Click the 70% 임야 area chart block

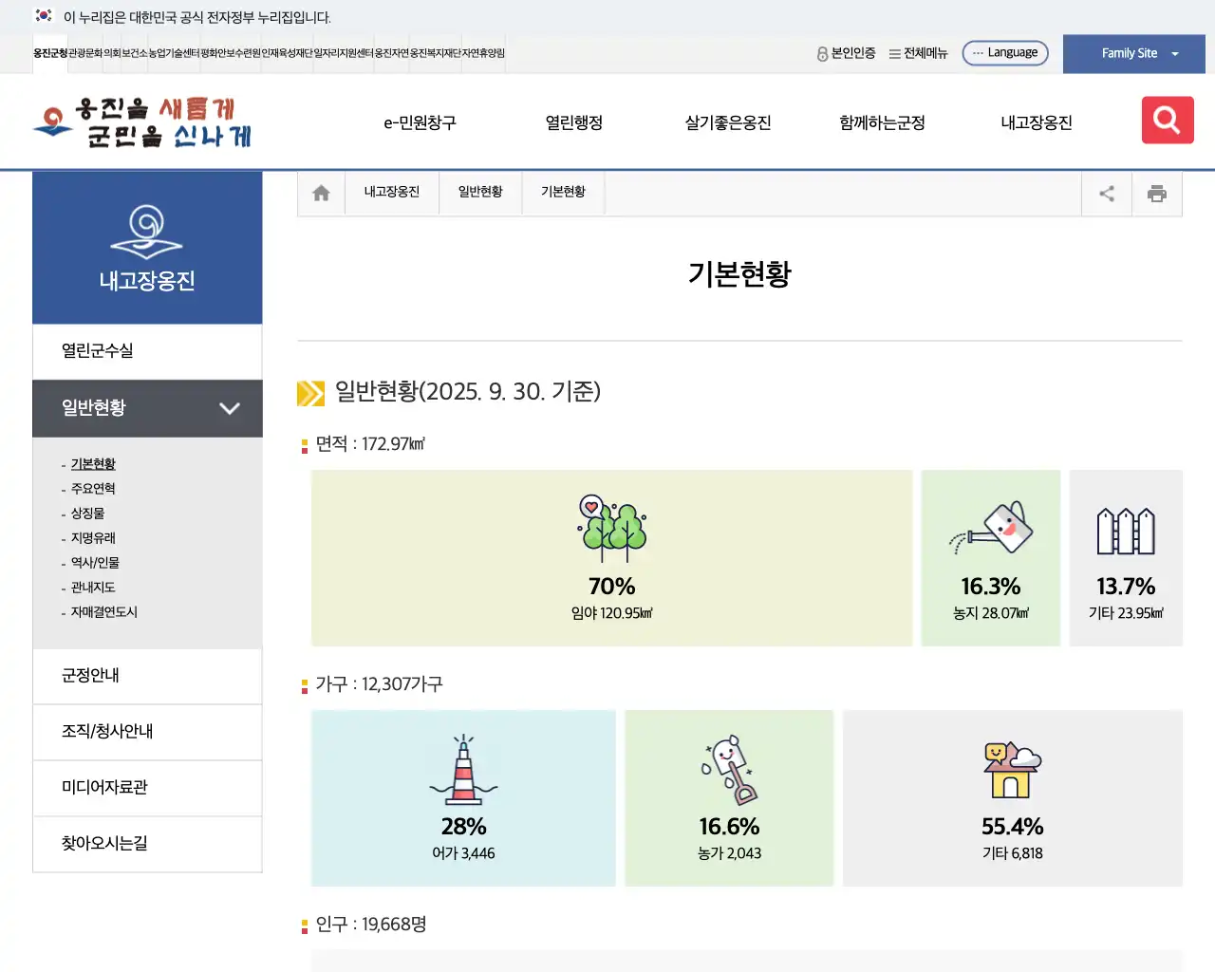tap(611, 558)
